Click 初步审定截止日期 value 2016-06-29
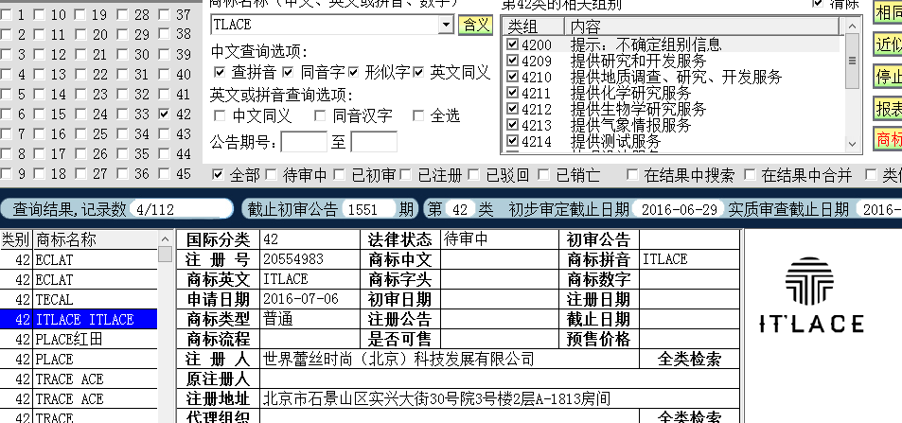Viewport: 902px width, 423px height. point(679,209)
